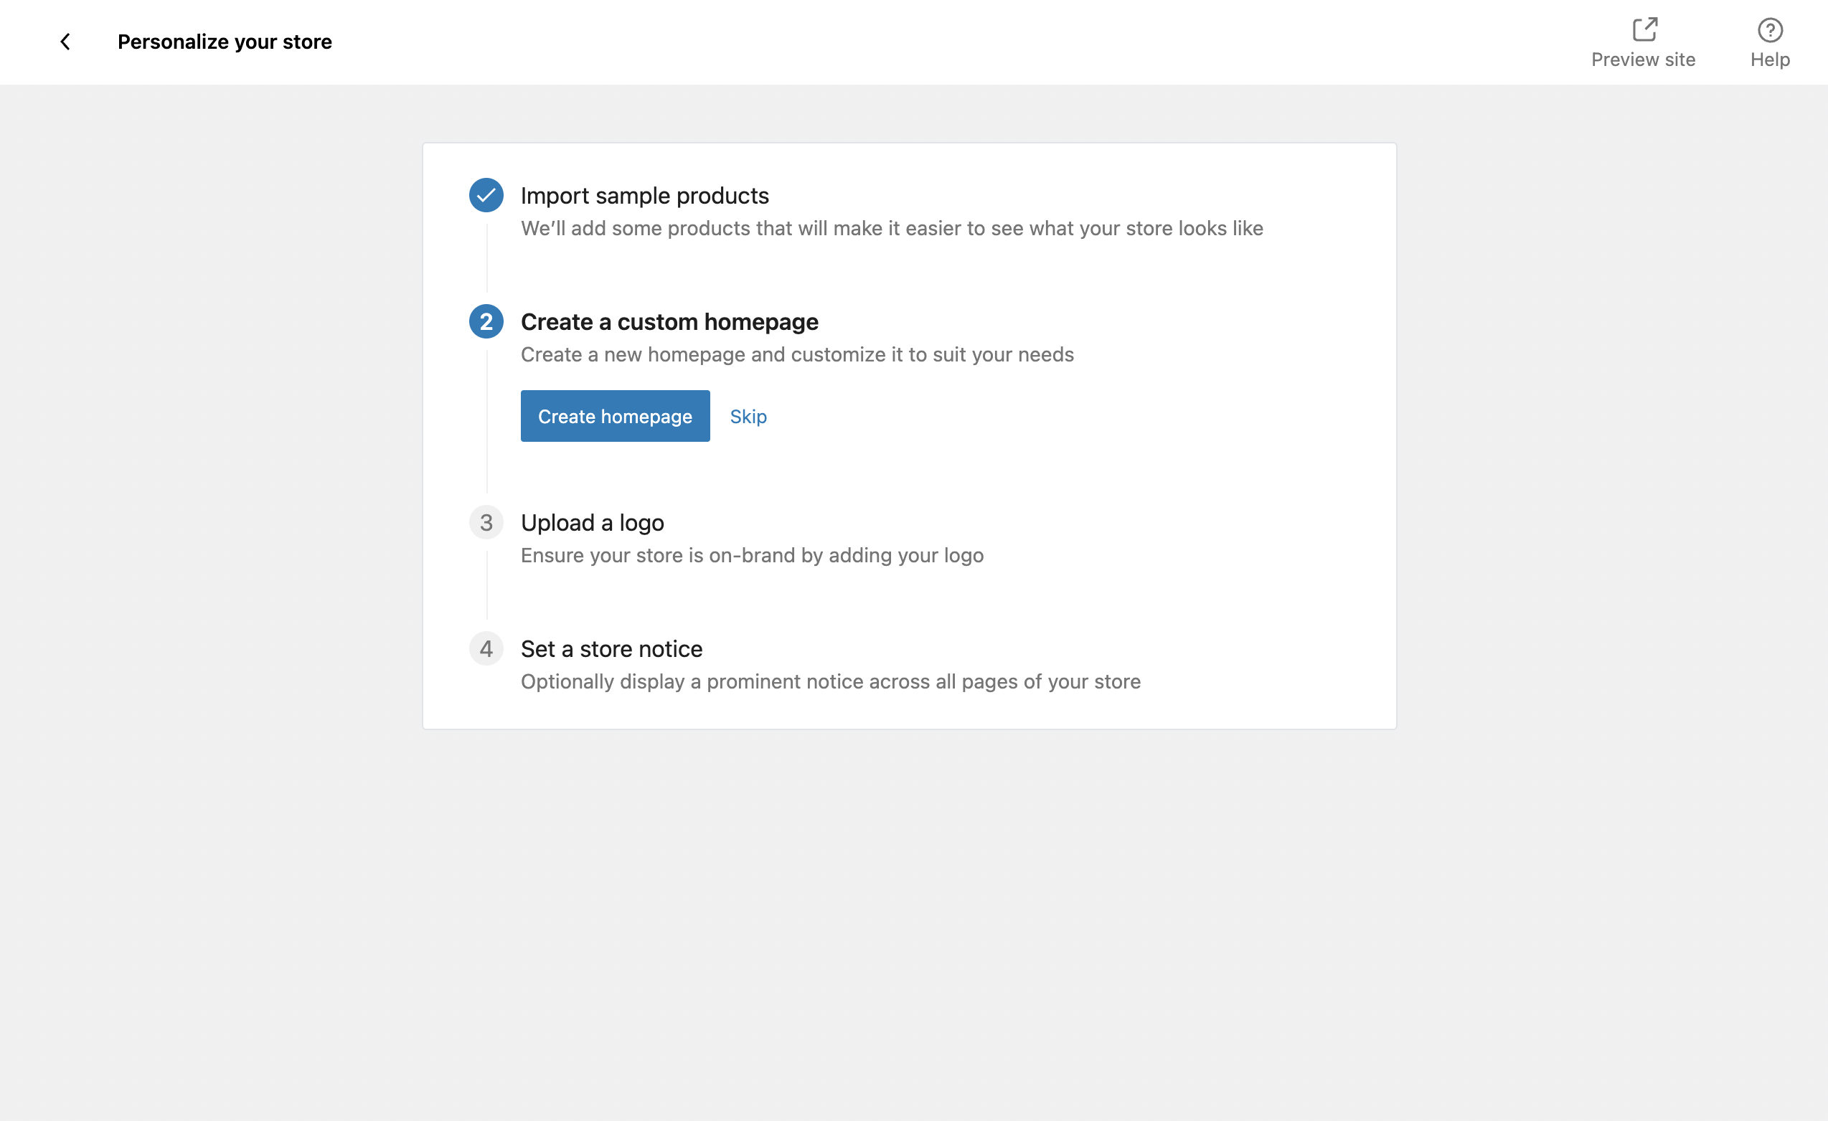This screenshot has height=1121, width=1828.
Task: Click the Create homepage button
Action: coord(615,416)
